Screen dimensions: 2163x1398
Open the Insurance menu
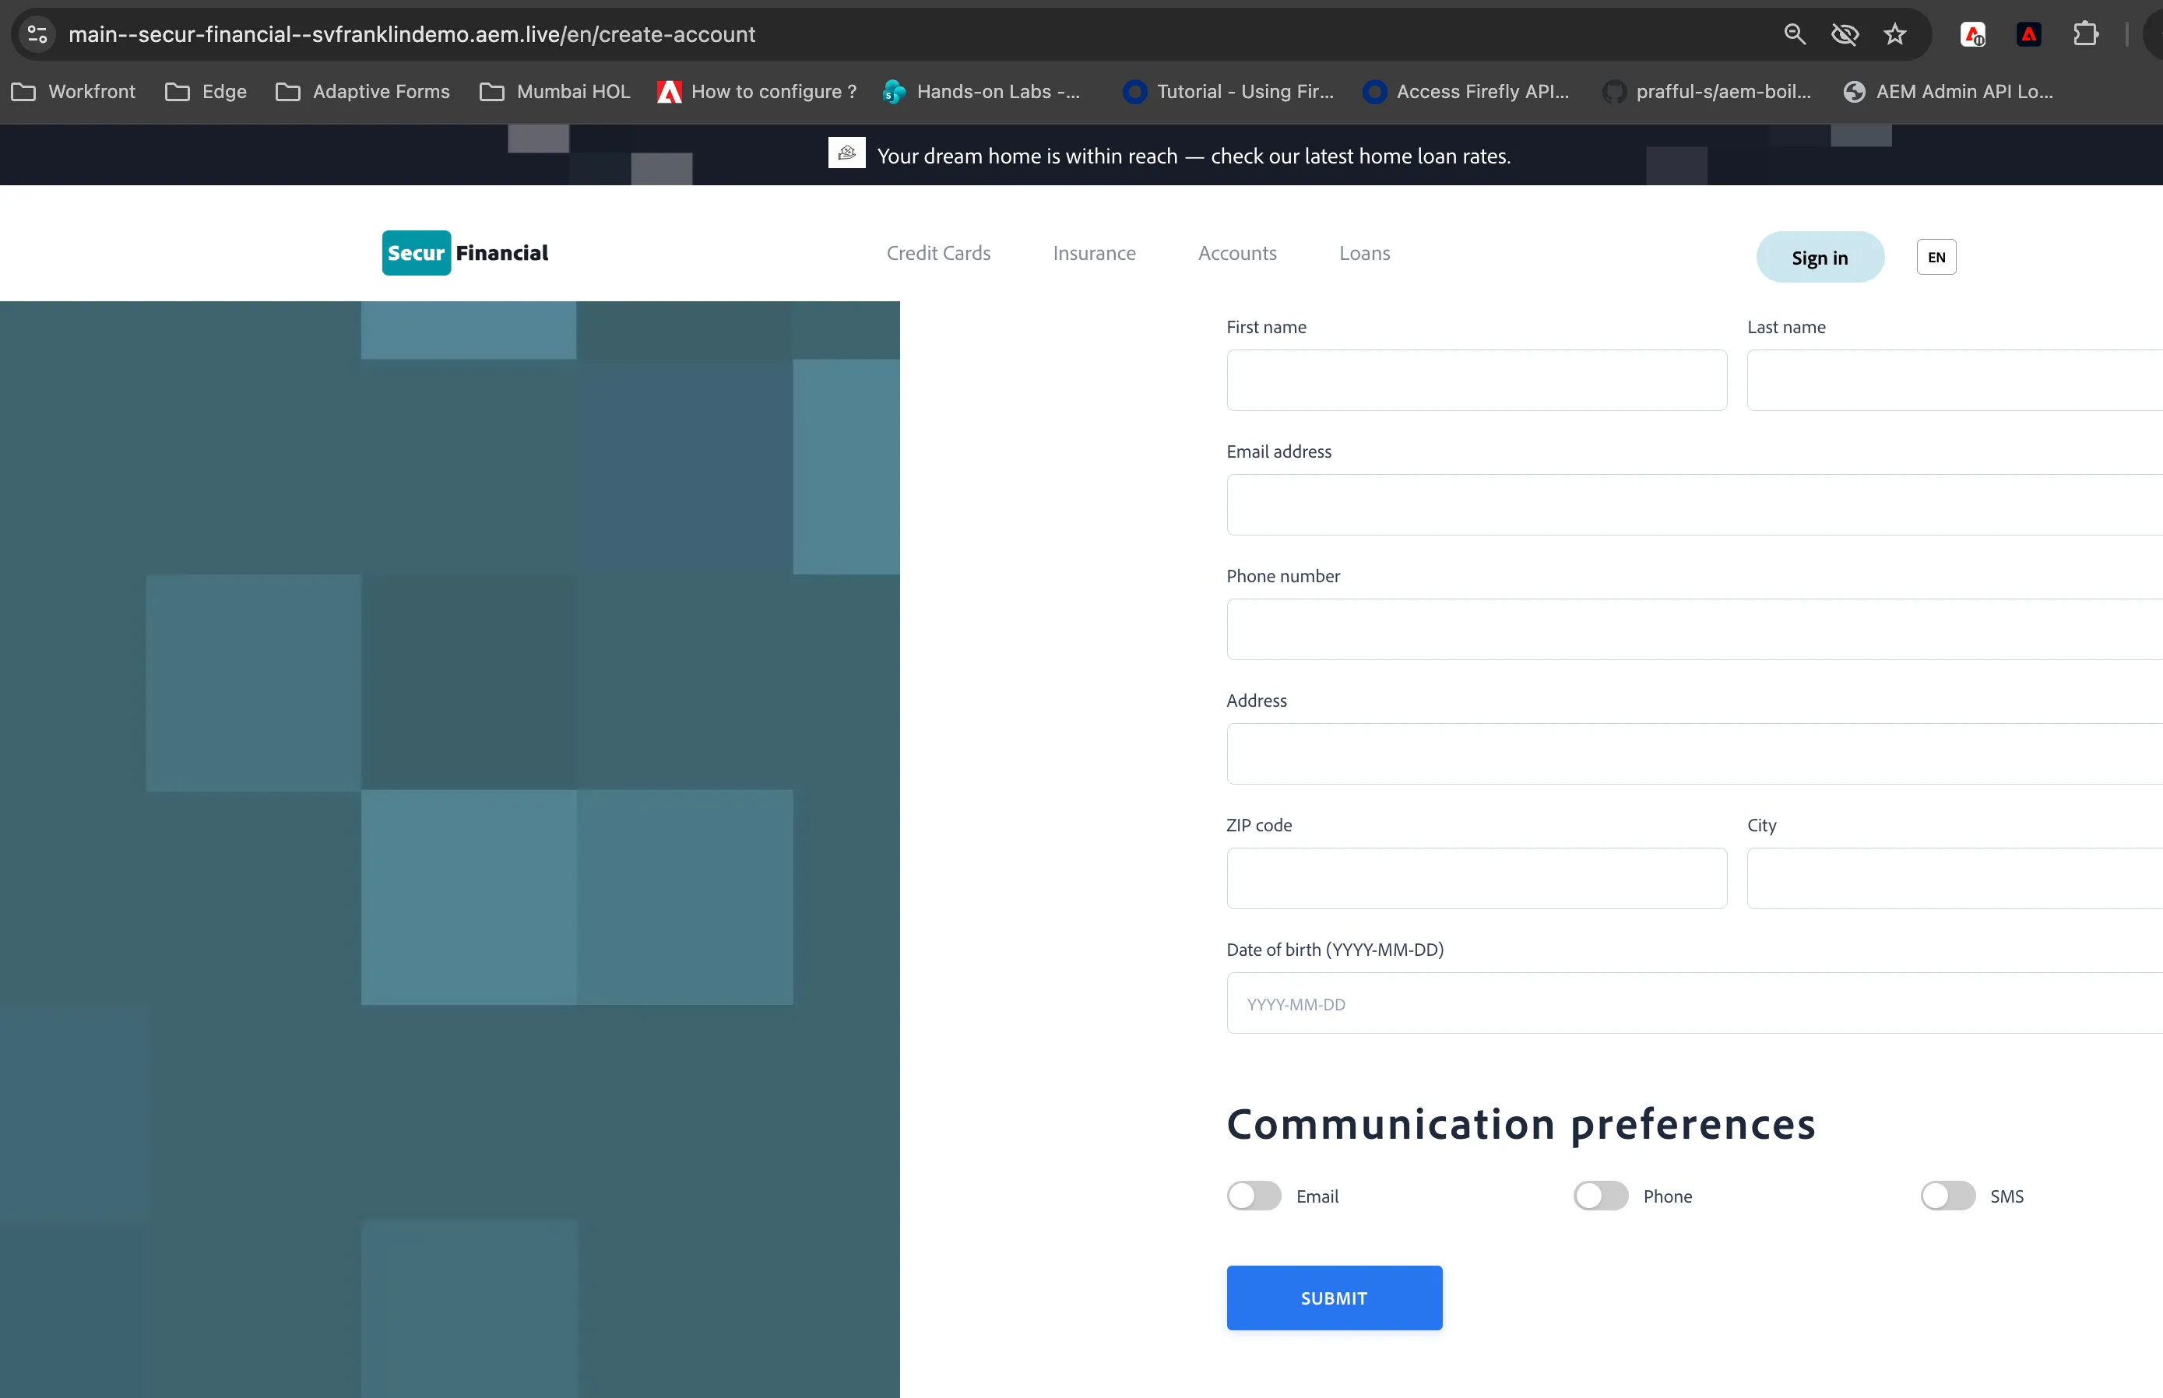pos(1094,253)
